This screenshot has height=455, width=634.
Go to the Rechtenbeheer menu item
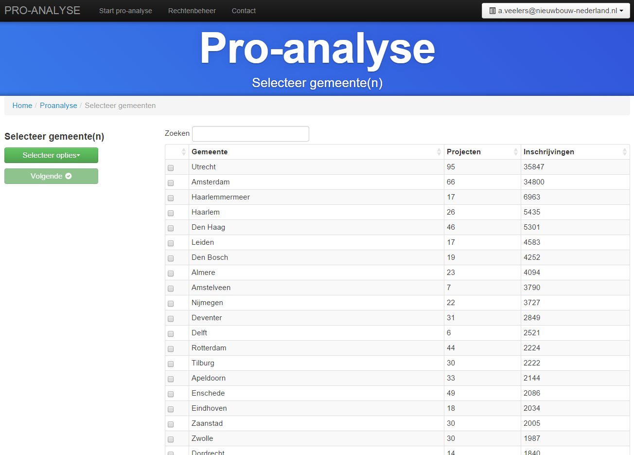point(192,11)
